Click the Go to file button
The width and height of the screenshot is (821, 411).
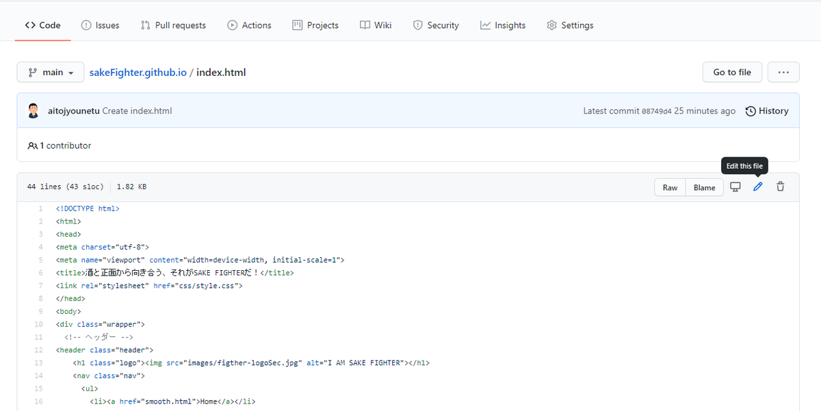[x=732, y=72]
